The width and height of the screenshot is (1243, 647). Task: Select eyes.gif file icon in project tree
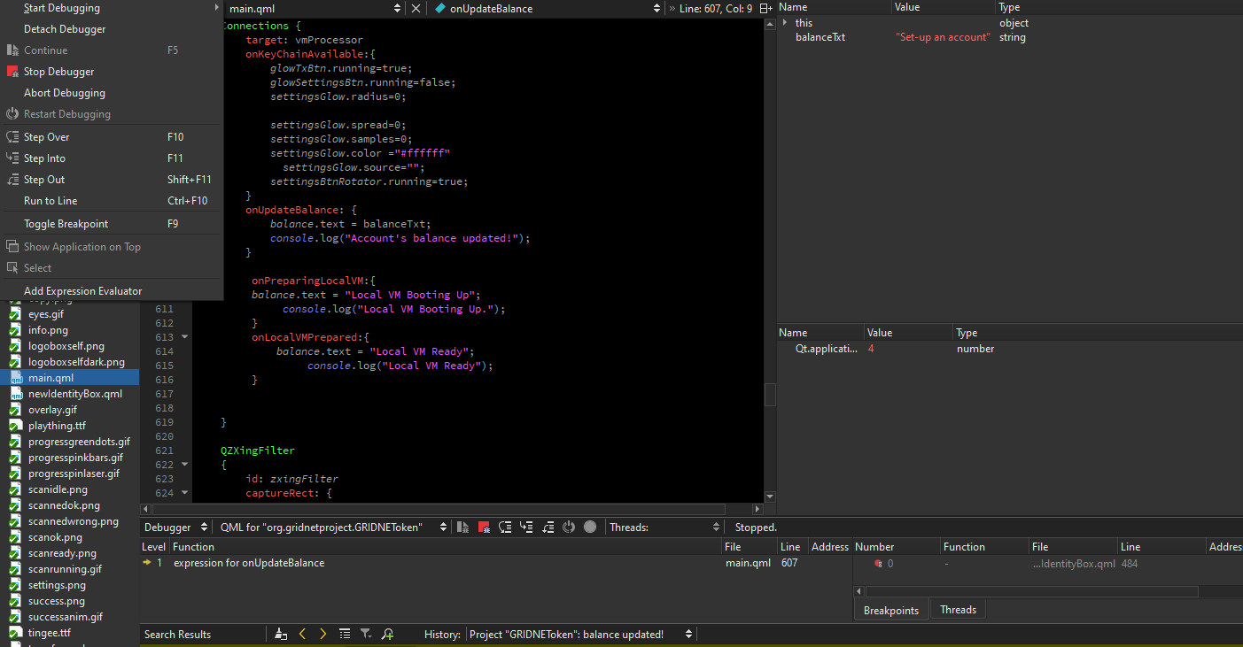click(x=15, y=313)
